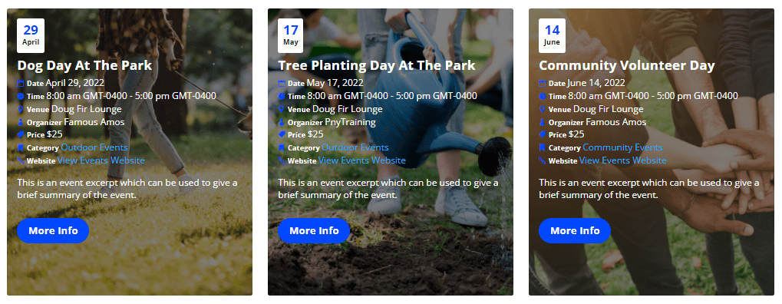This screenshot has width=782, height=304.
Task: Click category bookmark icon in Community Volunteer card
Action: point(542,147)
